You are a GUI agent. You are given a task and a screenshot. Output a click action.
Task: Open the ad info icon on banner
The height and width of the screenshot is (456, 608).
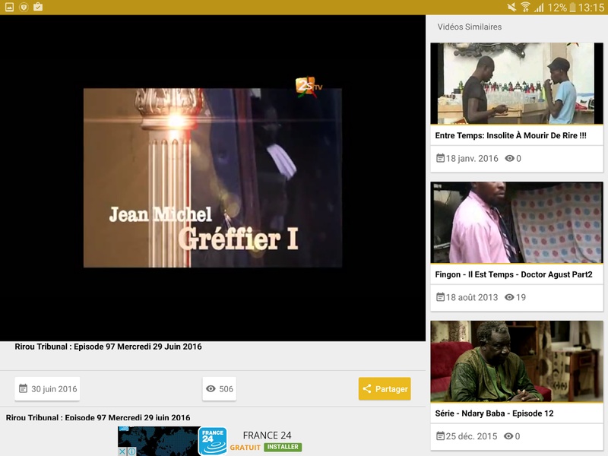[131, 451]
